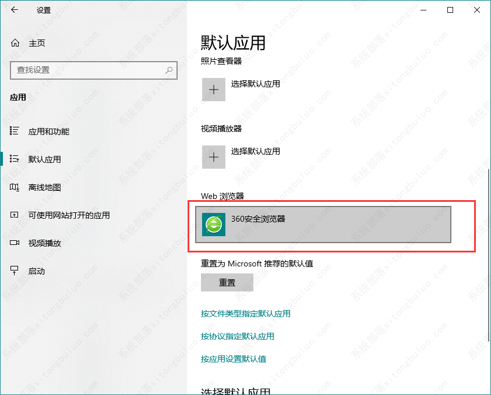Open 应用和功能 in the sidebar
Viewport: 491px width, 395px height.
click(49, 131)
